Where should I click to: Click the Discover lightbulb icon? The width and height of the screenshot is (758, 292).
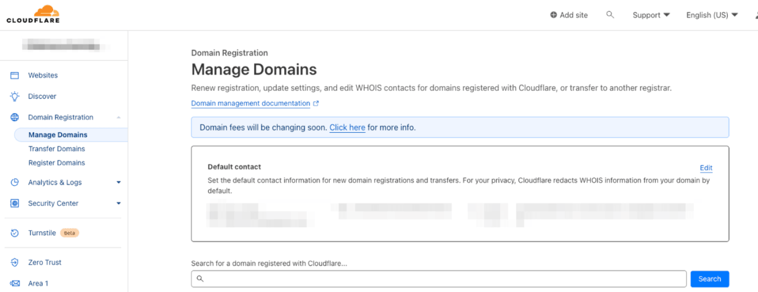(x=15, y=96)
